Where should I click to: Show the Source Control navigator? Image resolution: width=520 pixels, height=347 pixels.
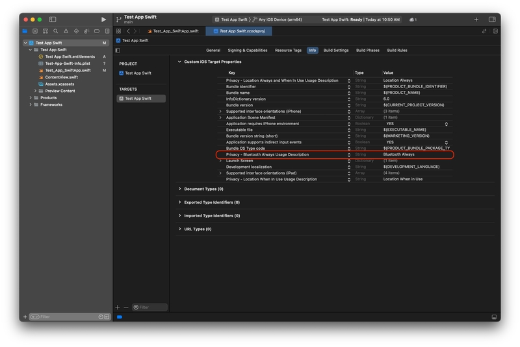point(35,31)
